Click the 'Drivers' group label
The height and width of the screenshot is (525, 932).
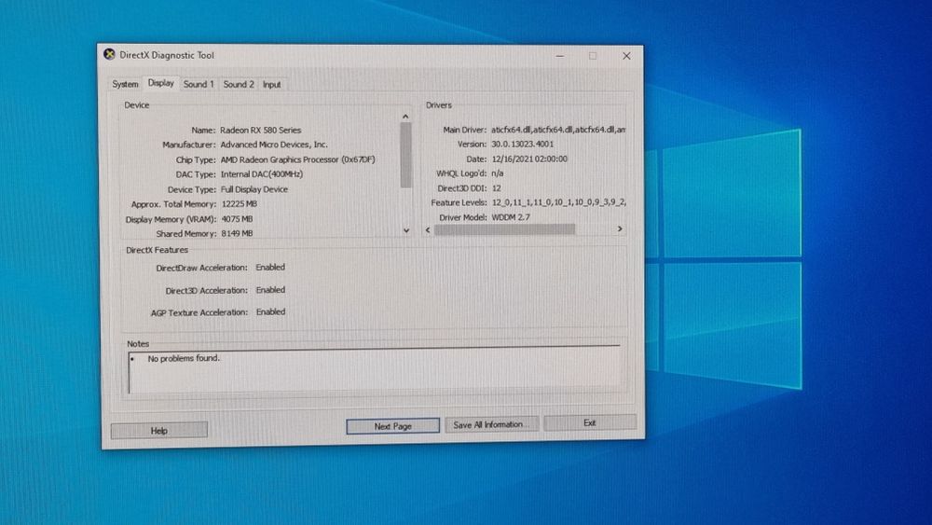coord(439,104)
